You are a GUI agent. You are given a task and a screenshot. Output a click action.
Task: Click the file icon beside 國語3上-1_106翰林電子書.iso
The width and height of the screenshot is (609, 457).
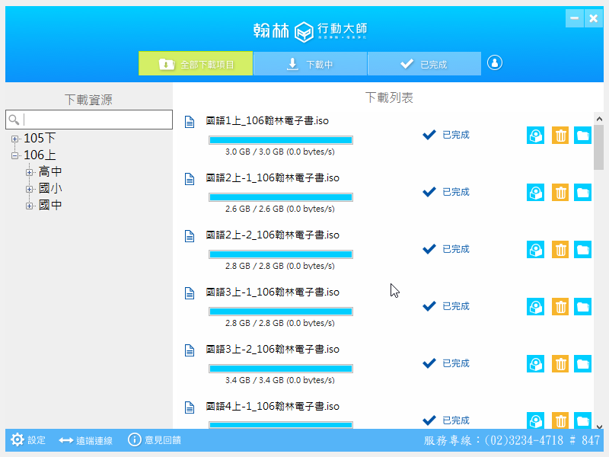coord(190,293)
